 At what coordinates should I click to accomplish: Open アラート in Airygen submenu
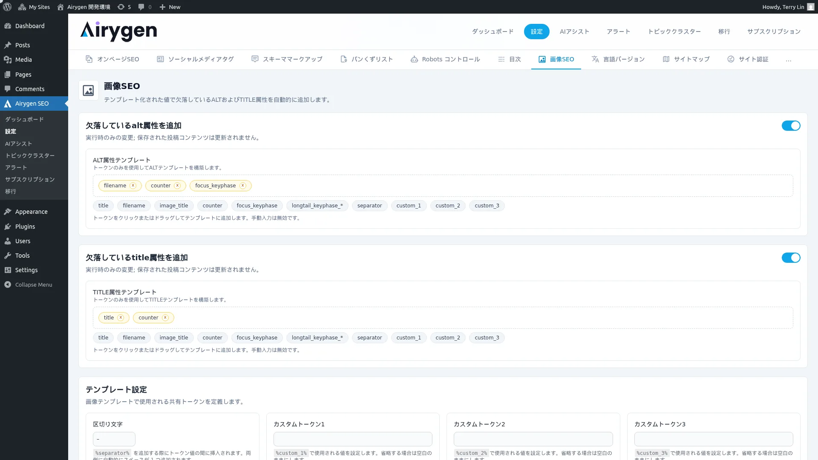click(x=16, y=167)
